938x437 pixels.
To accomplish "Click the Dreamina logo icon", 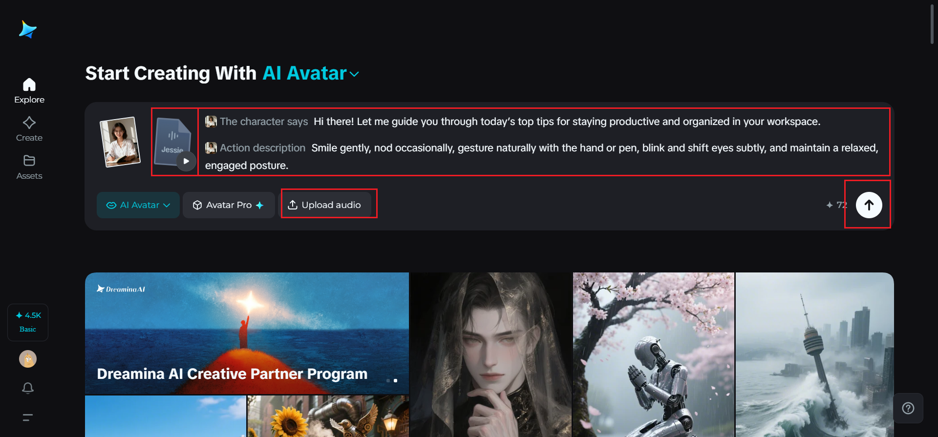I will click(28, 30).
